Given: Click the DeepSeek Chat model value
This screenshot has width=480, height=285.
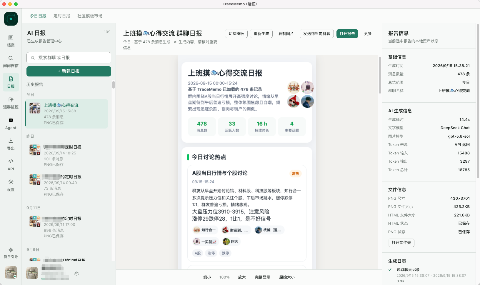Looking at the screenshot, I should [455, 128].
